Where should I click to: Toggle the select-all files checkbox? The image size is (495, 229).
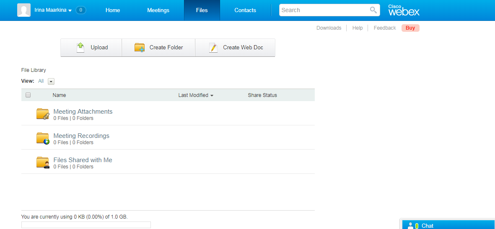tap(28, 95)
